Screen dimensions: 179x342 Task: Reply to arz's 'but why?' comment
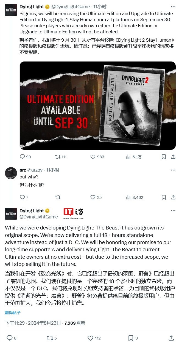click(24, 197)
